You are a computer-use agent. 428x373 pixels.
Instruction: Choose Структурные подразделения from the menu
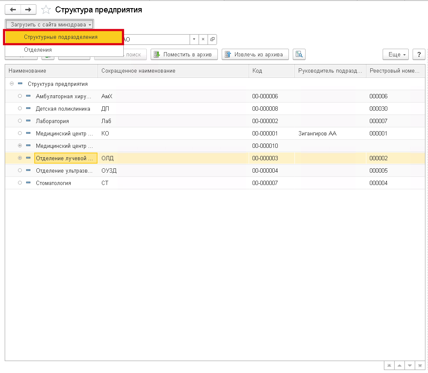[x=61, y=37]
